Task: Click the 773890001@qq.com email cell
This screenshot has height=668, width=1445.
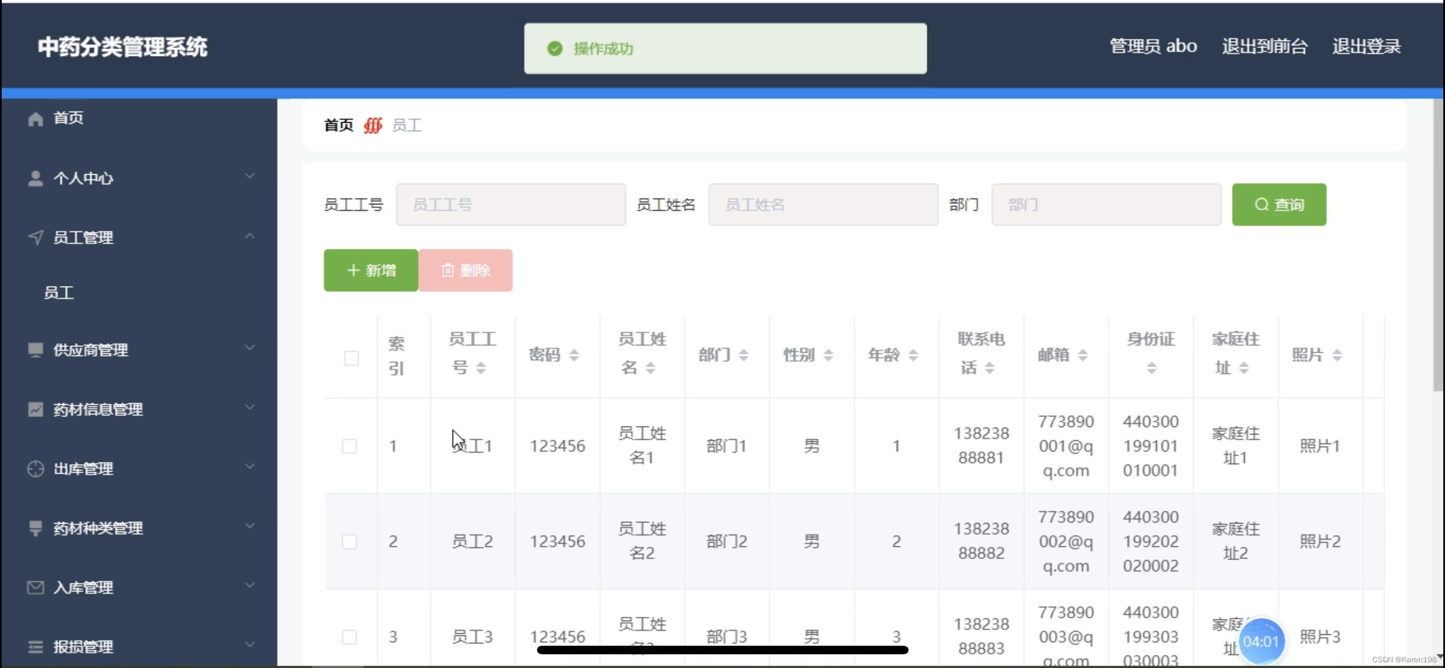Action: point(1066,446)
